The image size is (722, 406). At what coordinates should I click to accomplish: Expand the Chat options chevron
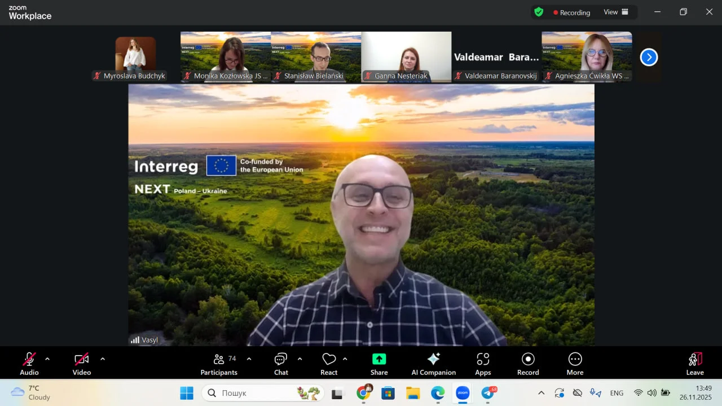coord(300,359)
